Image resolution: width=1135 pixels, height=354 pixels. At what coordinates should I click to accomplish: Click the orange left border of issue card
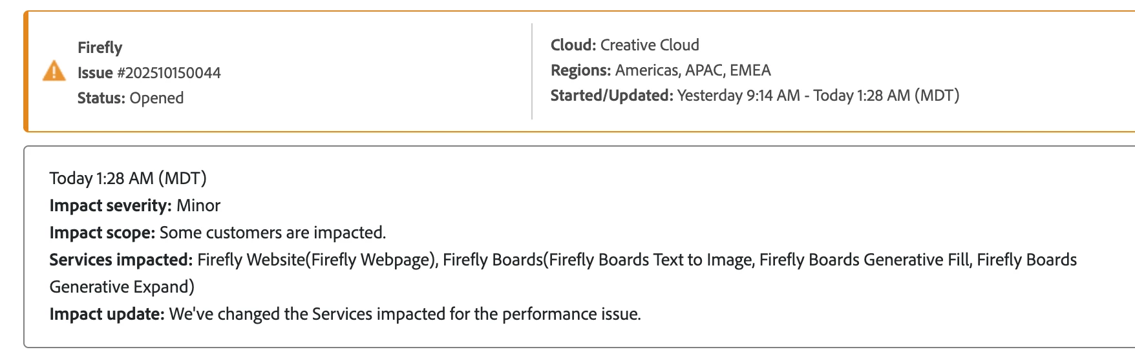pos(26,71)
